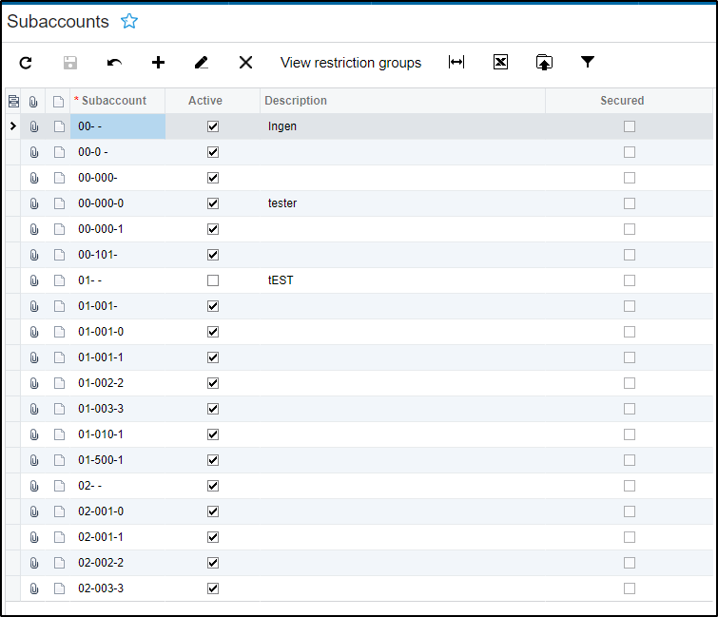
Task: Select subaccount cell 01-500-1
Action: pyautogui.click(x=118, y=460)
